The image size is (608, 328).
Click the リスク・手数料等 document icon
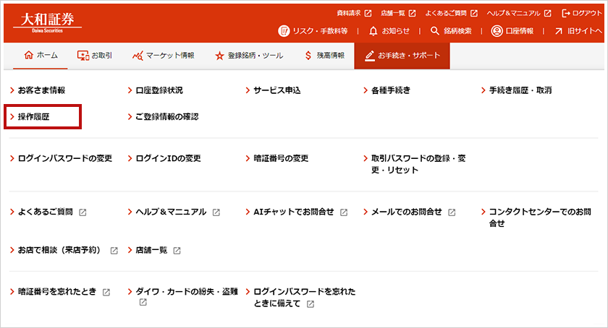[x=284, y=31]
